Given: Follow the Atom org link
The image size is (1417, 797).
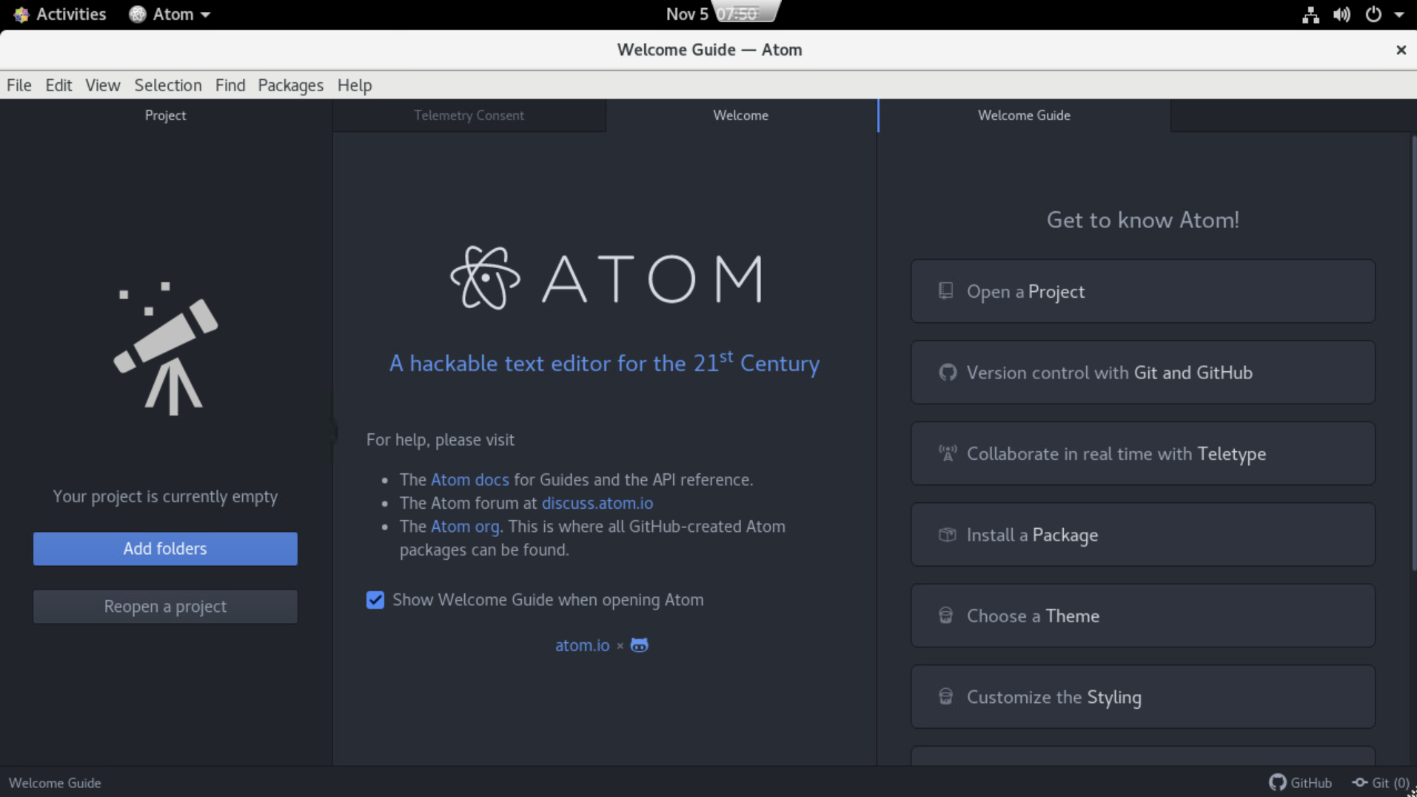Looking at the screenshot, I should [x=465, y=527].
